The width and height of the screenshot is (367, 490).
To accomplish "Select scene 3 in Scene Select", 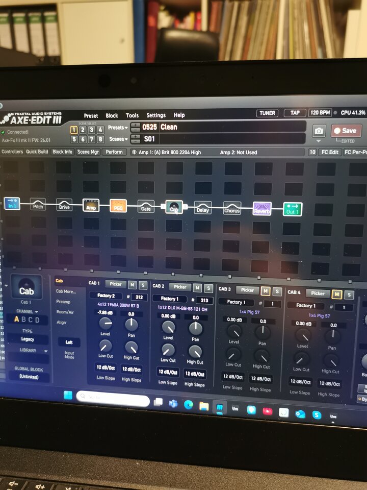I will pyautogui.click(x=92, y=130).
